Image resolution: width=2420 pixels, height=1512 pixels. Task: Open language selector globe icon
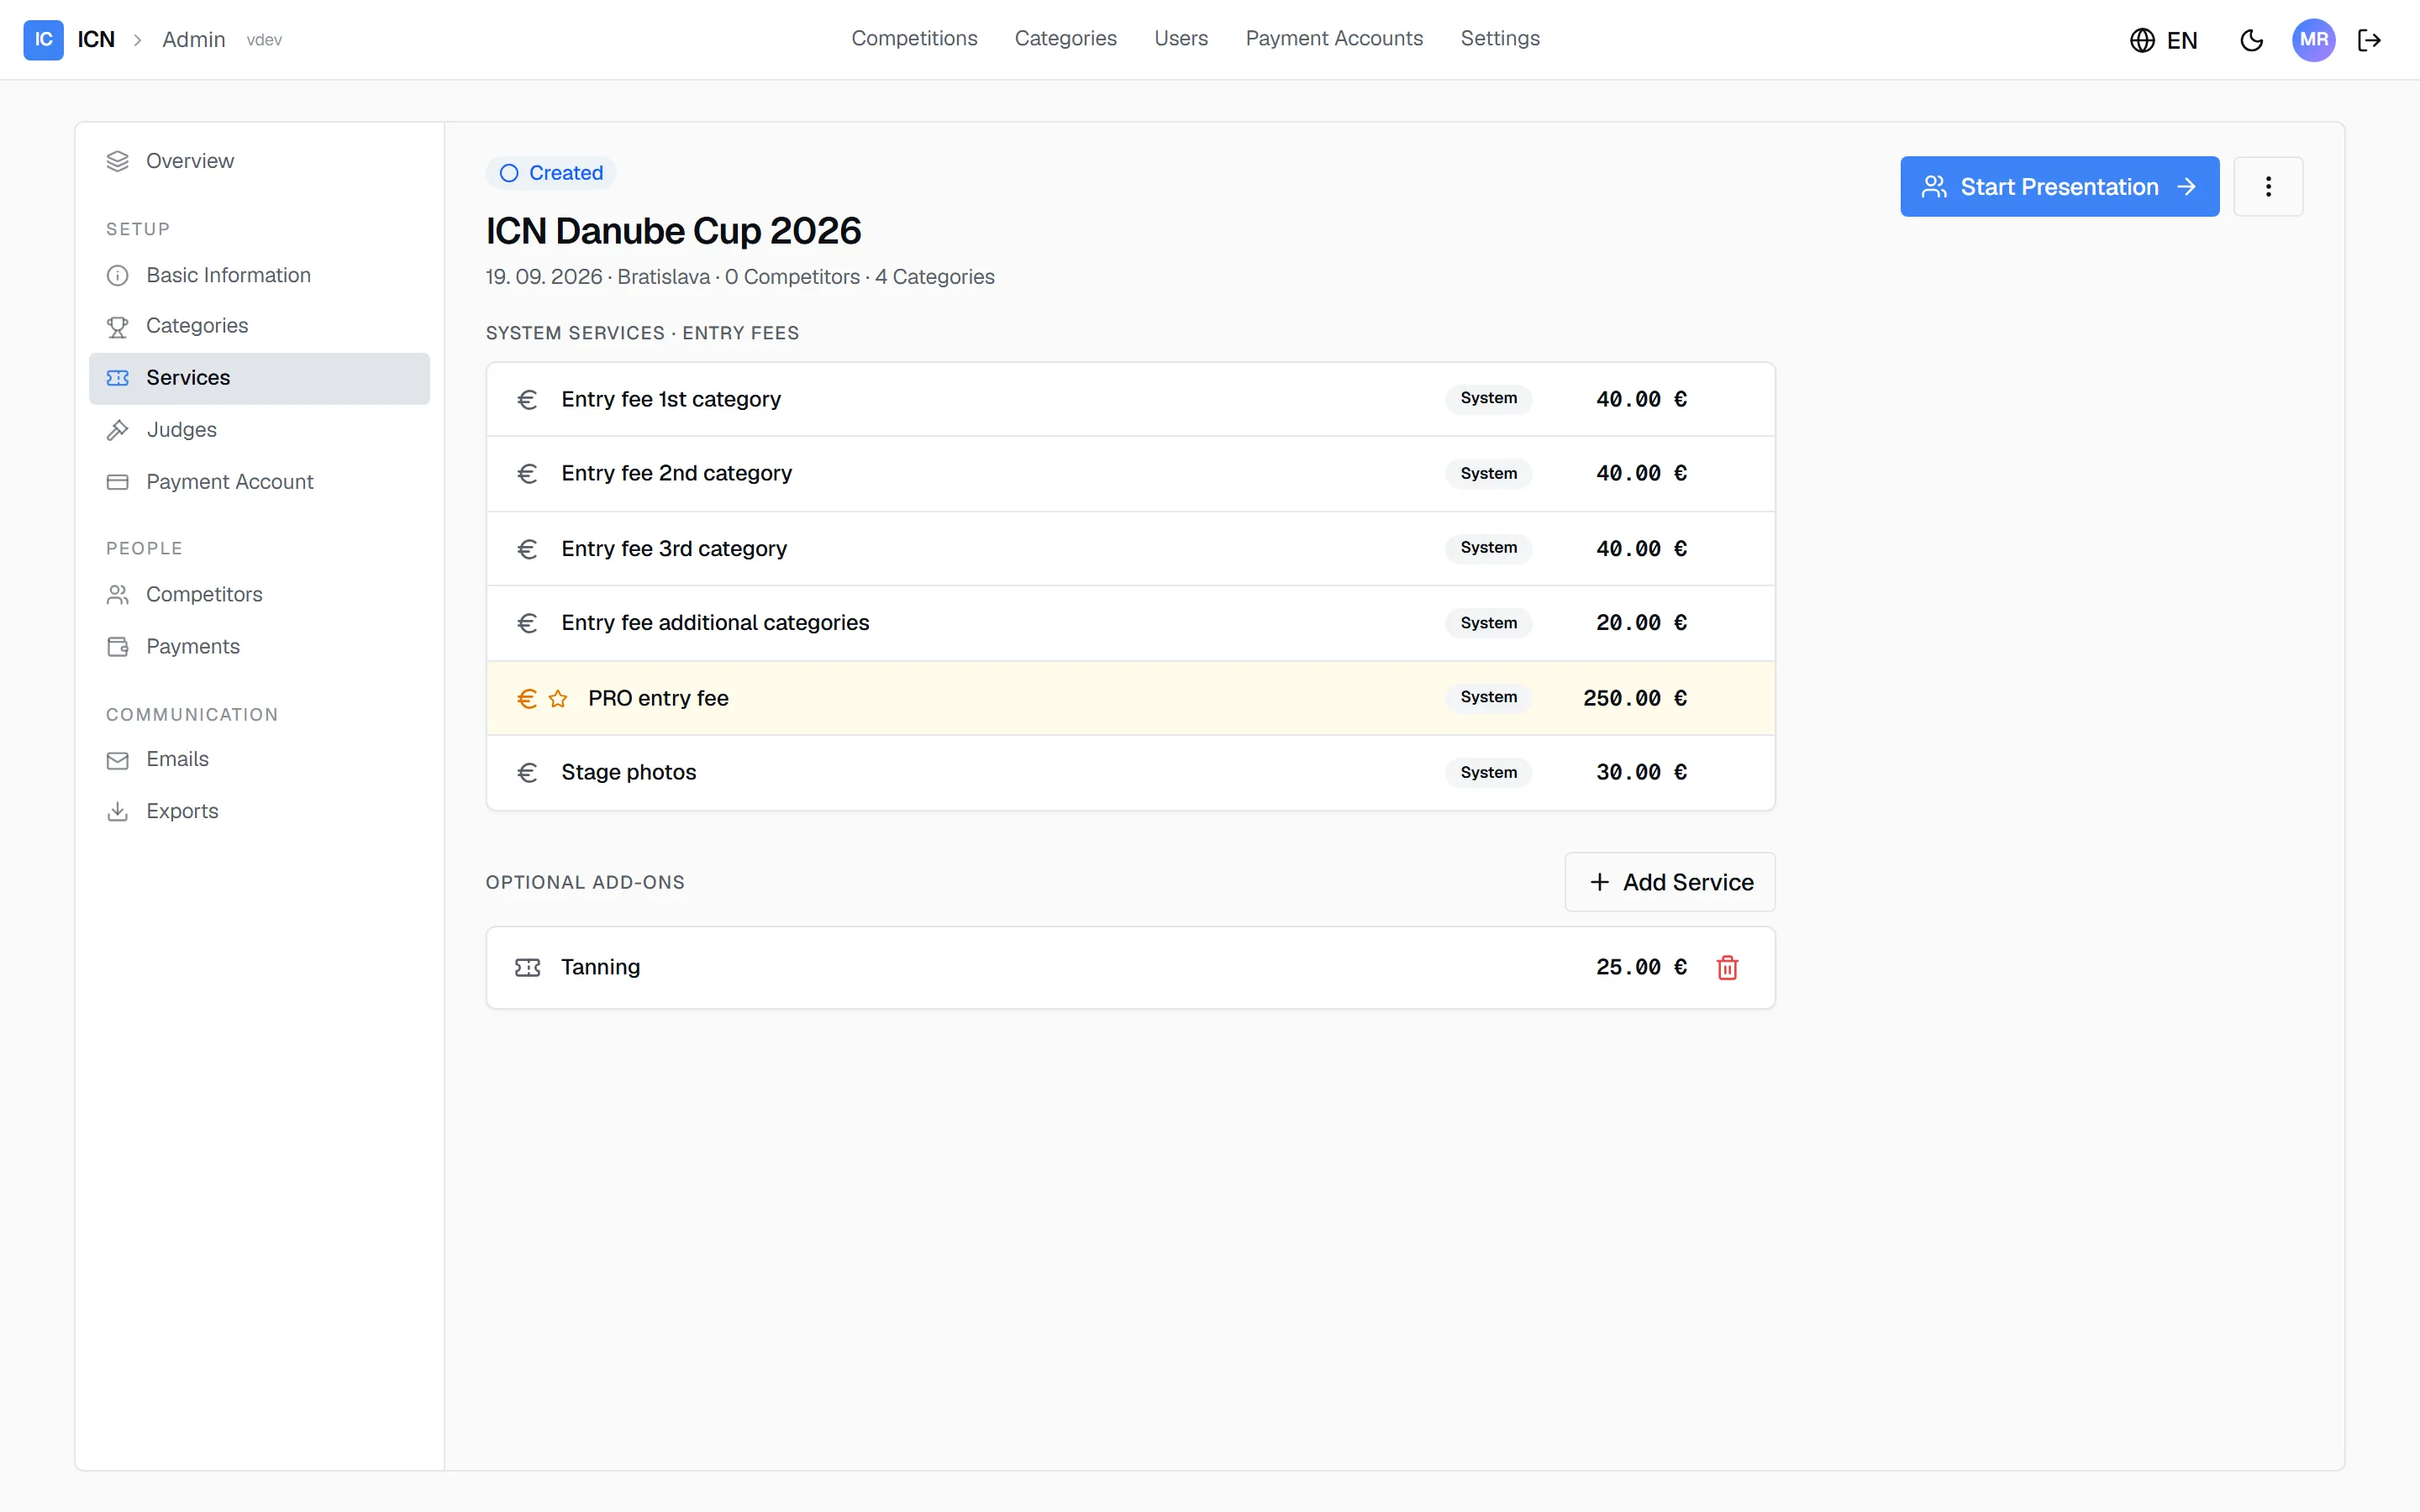coord(2142,40)
